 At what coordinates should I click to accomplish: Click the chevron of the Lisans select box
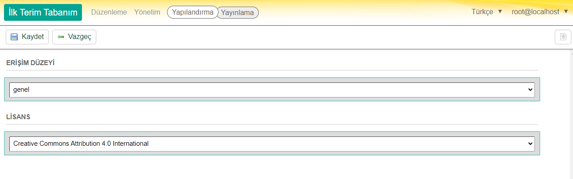[530, 144]
